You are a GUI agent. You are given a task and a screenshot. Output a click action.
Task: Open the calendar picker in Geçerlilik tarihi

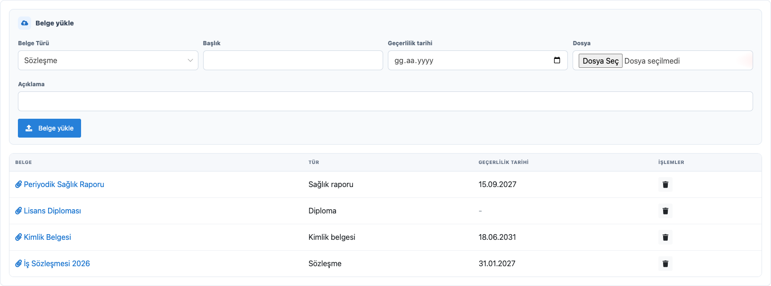tap(557, 60)
